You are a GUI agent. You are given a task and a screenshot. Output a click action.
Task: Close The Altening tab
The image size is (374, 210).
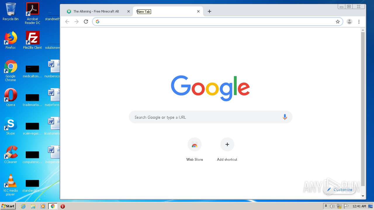point(129,11)
